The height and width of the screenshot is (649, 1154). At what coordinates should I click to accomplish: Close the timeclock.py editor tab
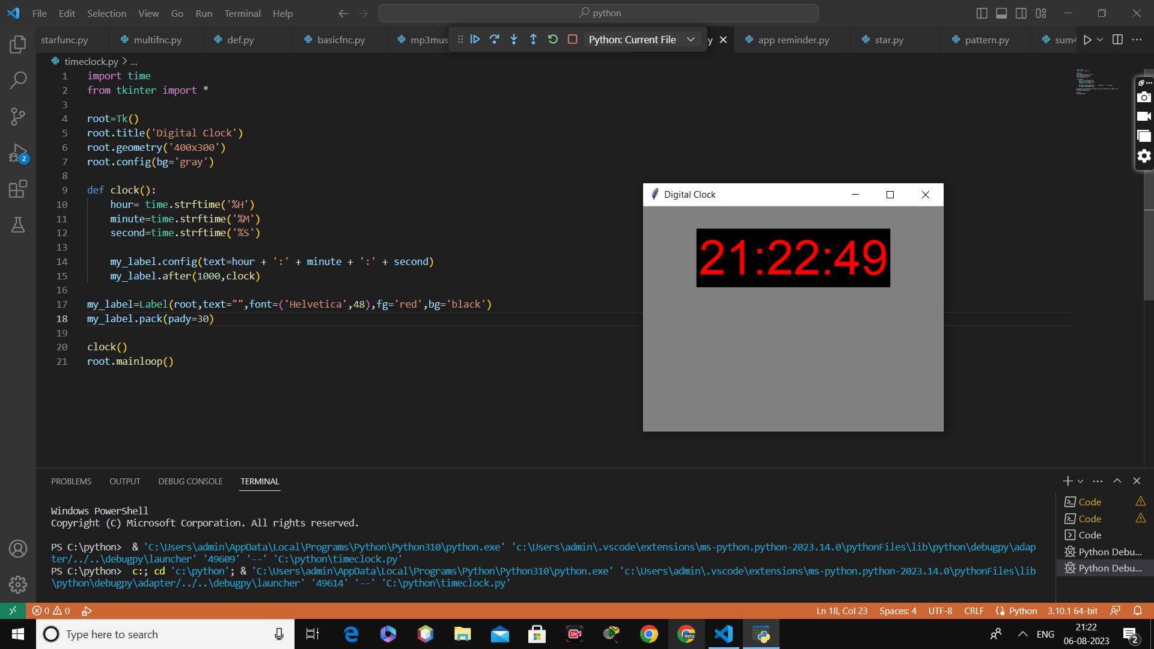tap(723, 40)
